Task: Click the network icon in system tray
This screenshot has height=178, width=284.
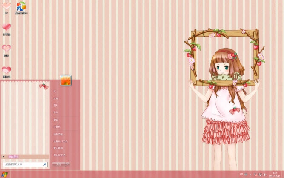Action: 260,175
